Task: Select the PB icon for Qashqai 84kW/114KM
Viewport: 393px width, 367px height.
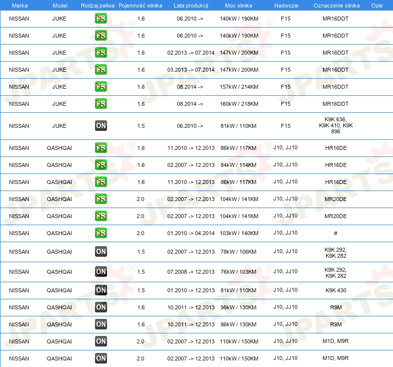Action: pyautogui.click(x=101, y=165)
